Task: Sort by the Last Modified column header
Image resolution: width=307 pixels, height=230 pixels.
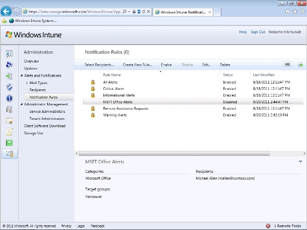Action: (264, 75)
